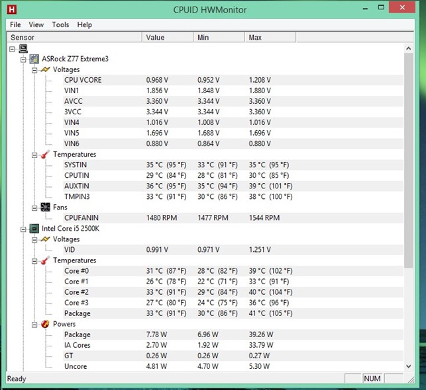Click the motherboard Voltages lightning icon
The image size is (426, 390).
(45, 69)
